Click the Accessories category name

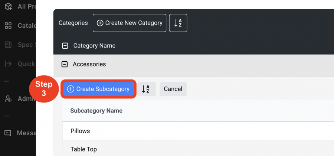tap(89, 64)
